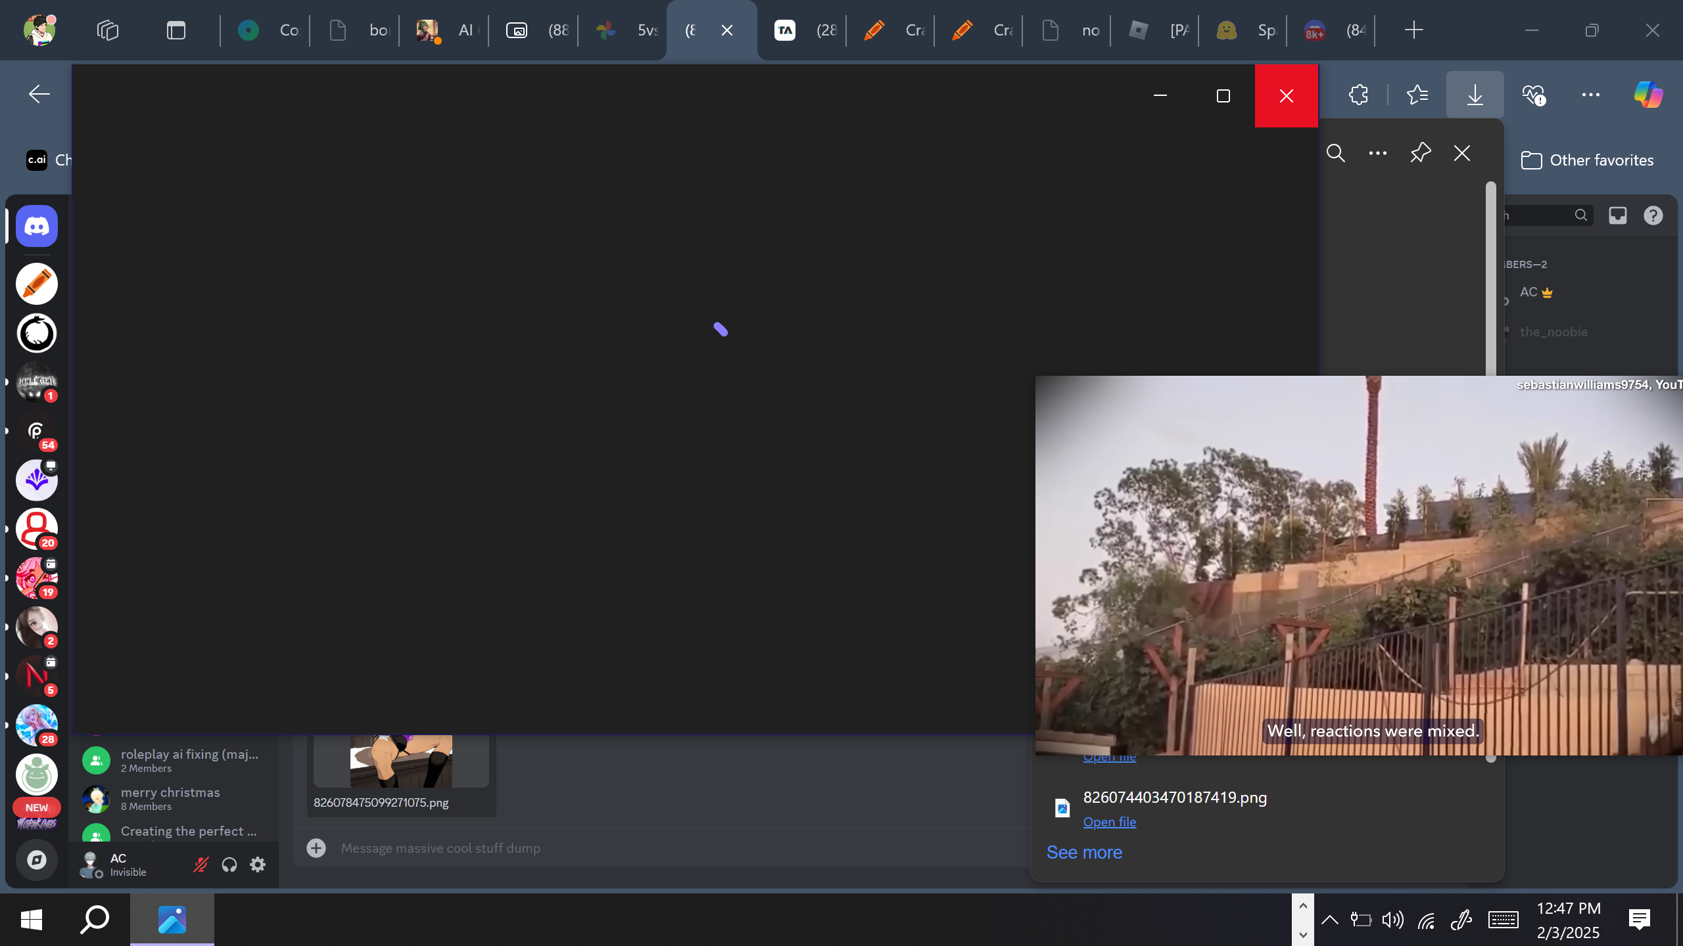Open the touch keyboard from tray
The height and width of the screenshot is (946, 1683).
pyautogui.click(x=1503, y=919)
